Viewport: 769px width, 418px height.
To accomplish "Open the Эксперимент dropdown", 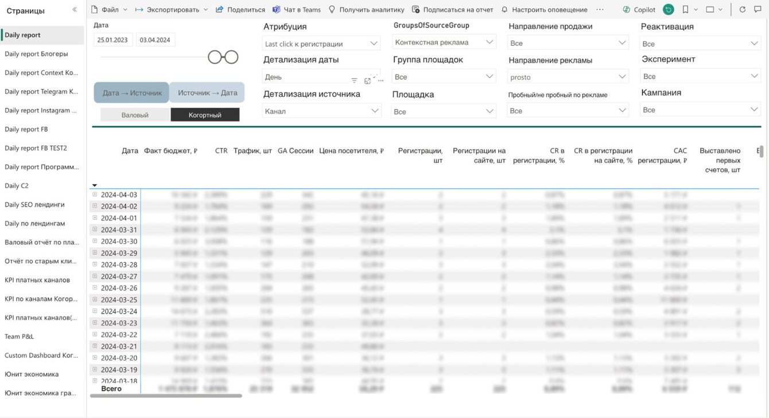I will [x=701, y=76].
